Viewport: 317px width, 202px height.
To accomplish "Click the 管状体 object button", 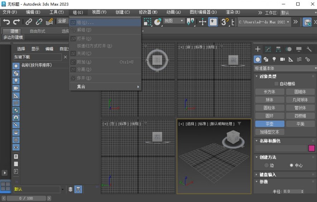I will pyautogui.click(x=301, y=108).
